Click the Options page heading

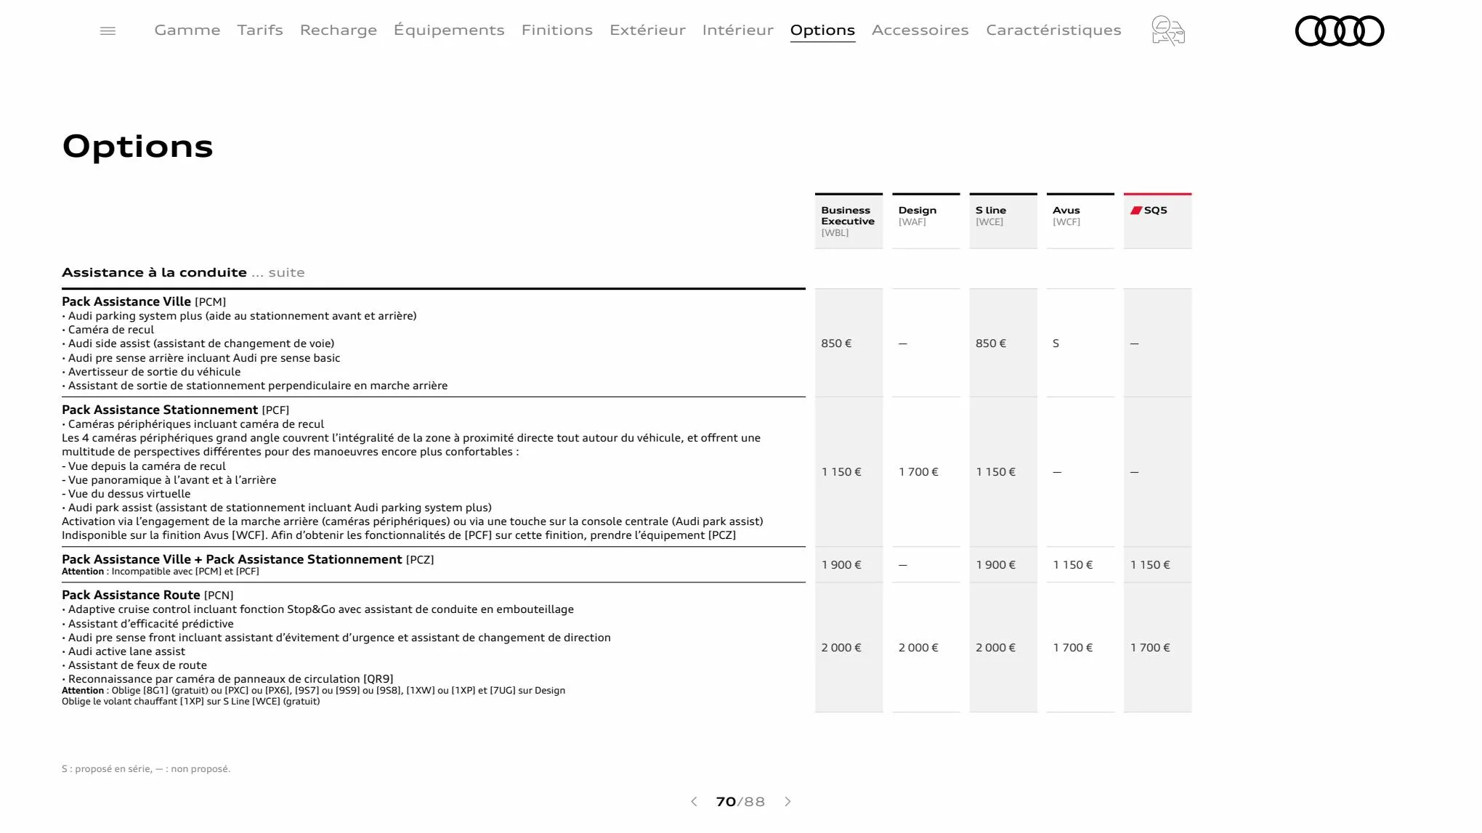pyautogui.click(x=137, y=147)
